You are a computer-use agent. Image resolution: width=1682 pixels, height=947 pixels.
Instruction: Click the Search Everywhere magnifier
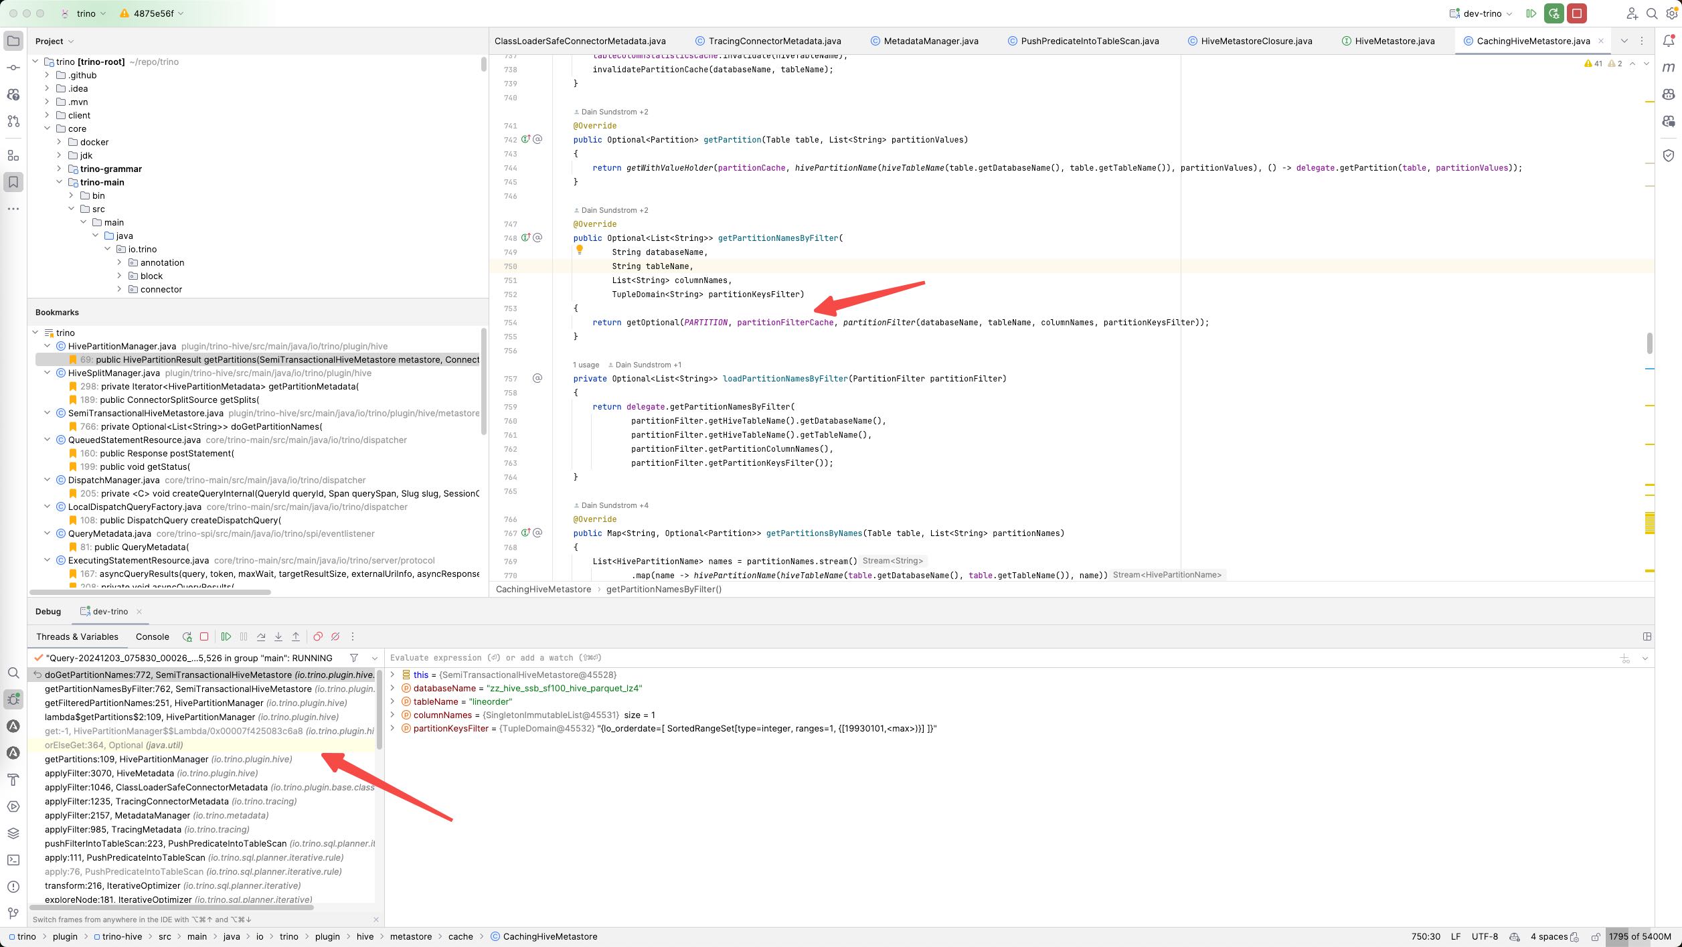pos(1652,13)
